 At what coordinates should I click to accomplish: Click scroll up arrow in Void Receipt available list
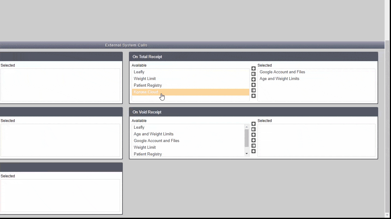(247, 127)
